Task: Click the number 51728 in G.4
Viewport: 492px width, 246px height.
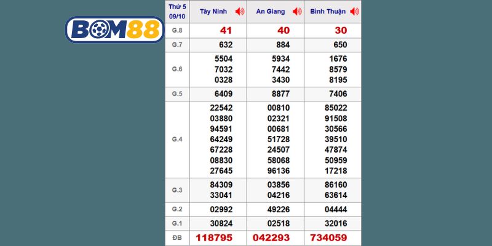Action: click(x=279, y=140)
